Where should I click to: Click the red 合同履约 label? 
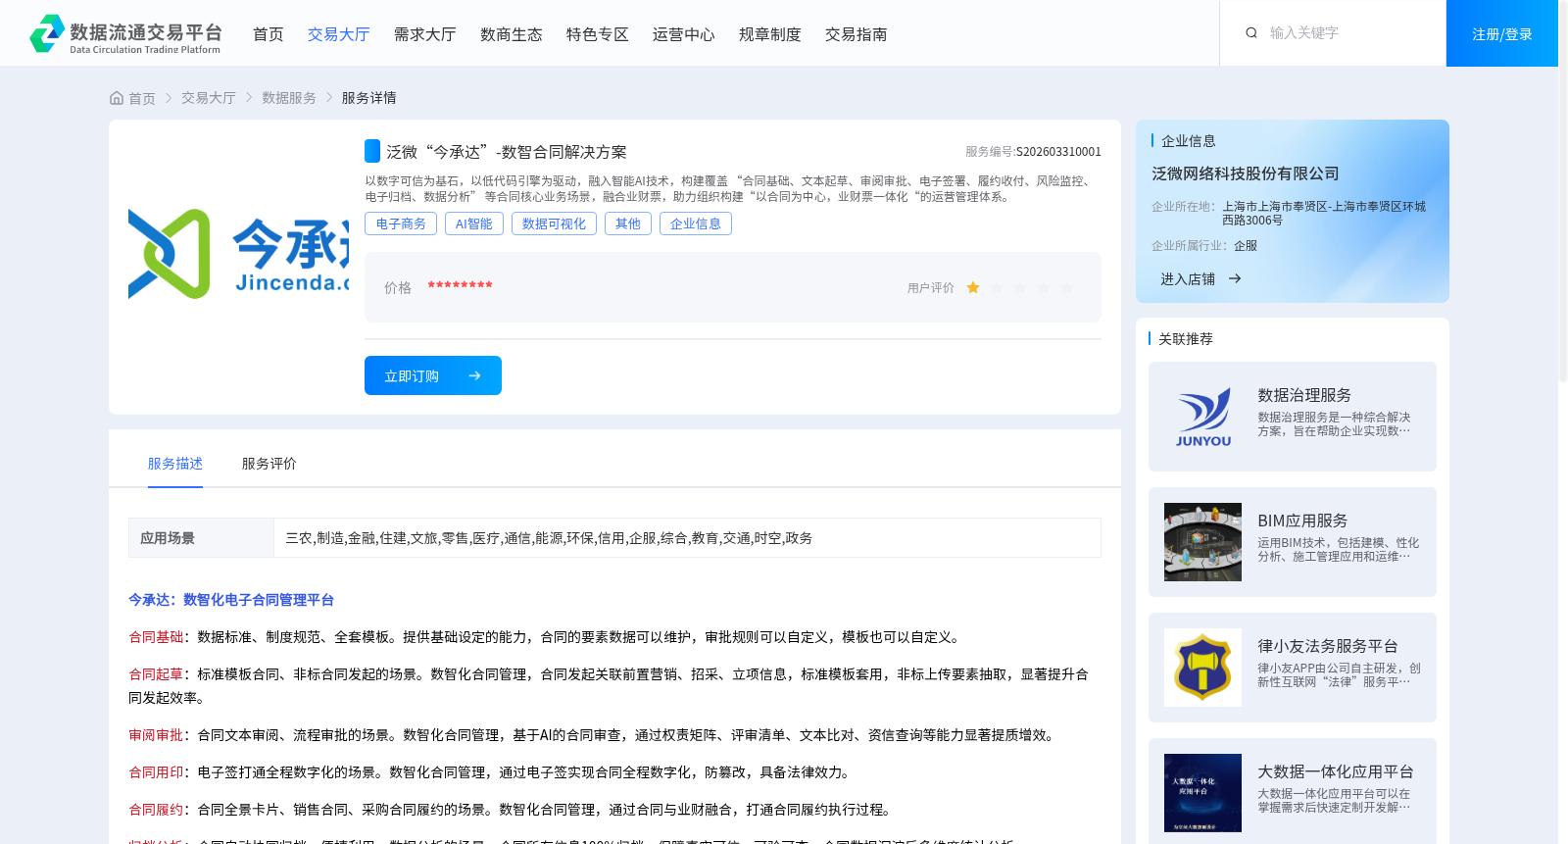(x=156, y=810)
